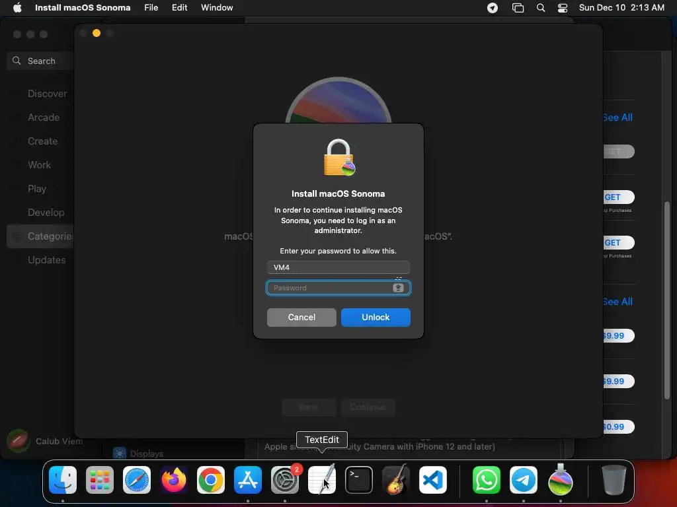Viewport: 677px width, 507px height.
Task: Select Discover in App Store sidebar
Action: pyautogui.click(x=47, y=94)
